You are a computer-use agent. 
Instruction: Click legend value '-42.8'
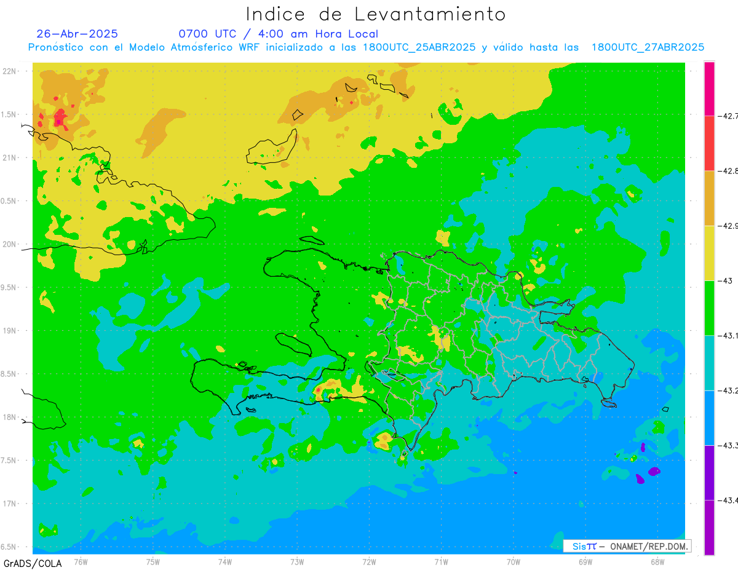(x=728, y=171)
